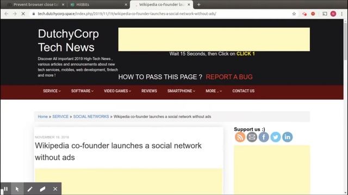The width and height of the screenshot is (348, 195).
Task: Click the RSS feed support icon
Action: (x=240, y=137)
